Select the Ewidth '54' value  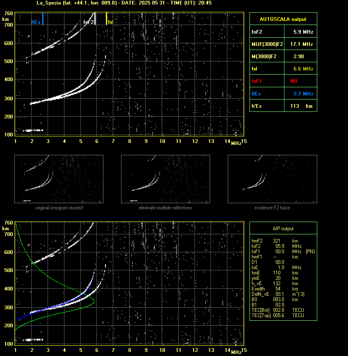278,289
